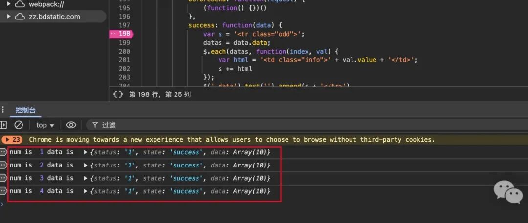This screenshot has height=223, width=528.
Task: Click the logpoint icon on num is 2 row
Action: (x=3, y=165)
